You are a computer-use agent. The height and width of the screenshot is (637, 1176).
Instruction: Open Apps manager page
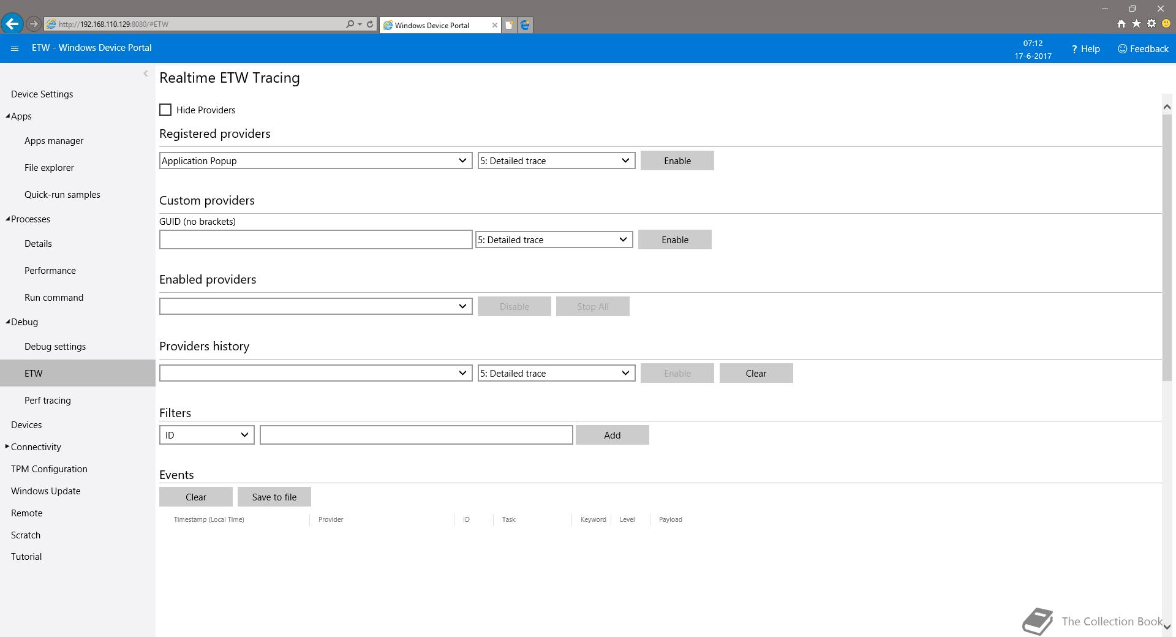pos(54,140)
